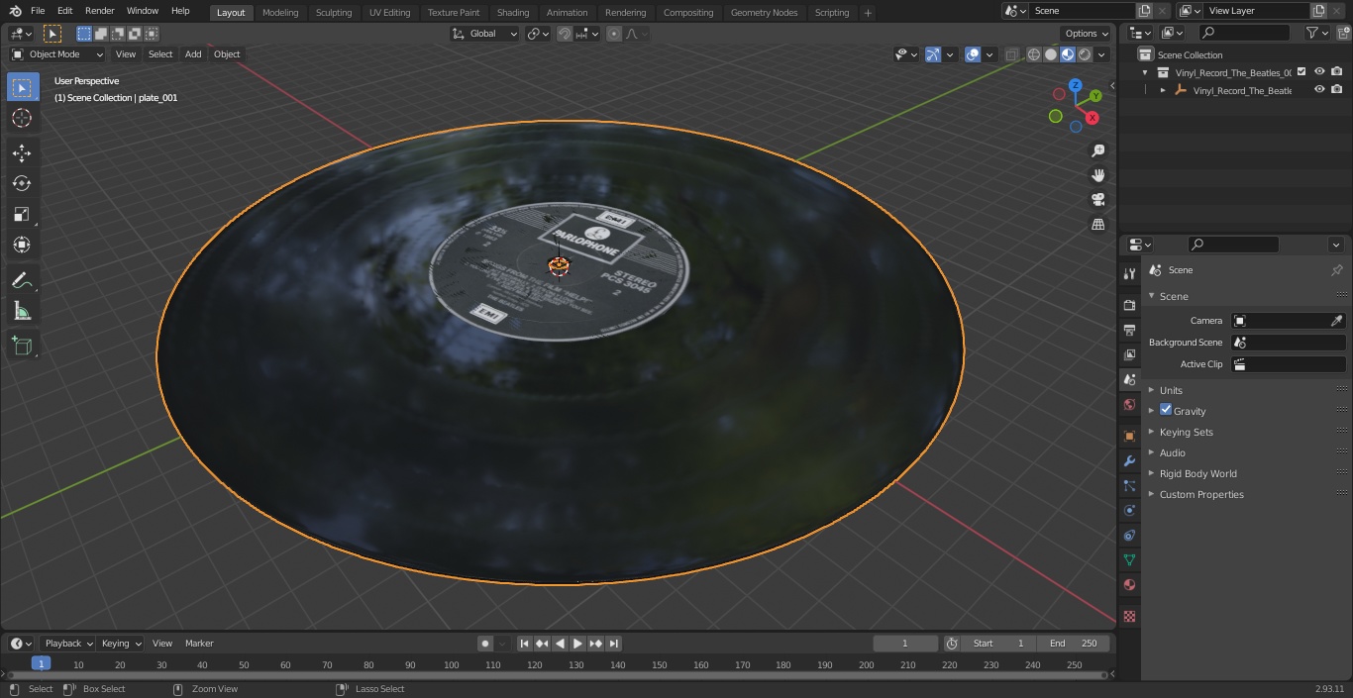Click the pan view hand icon
The height and width of the screenshot is (698, 1353).
coord(1097,175)
